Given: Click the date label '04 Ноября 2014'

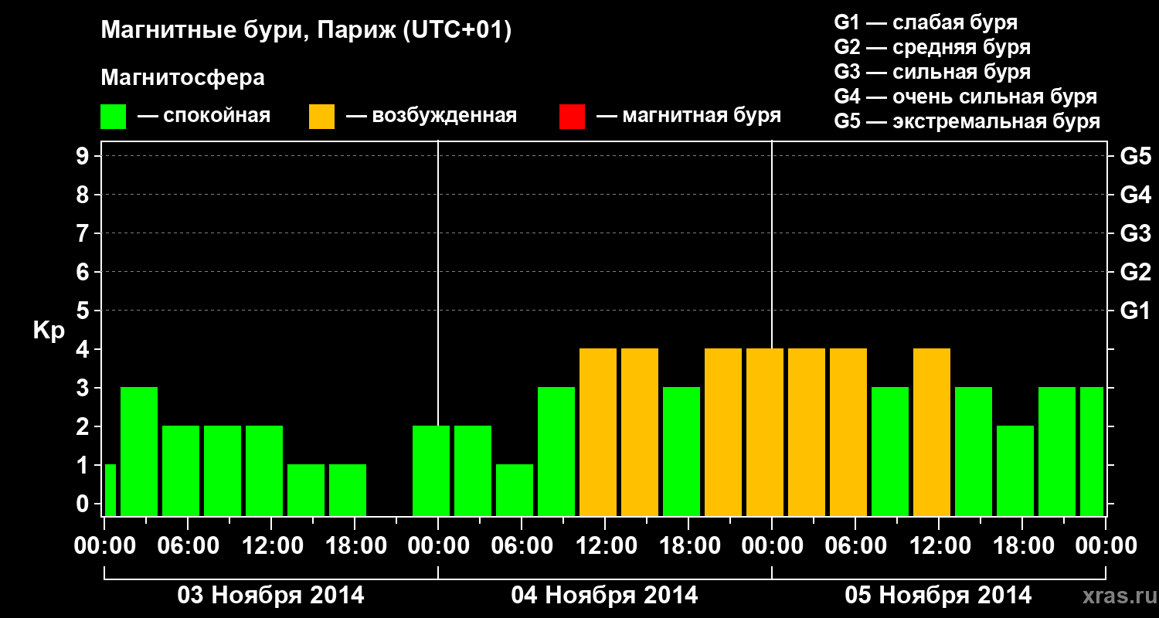Looking at the screenshot, I should (604, 596).
